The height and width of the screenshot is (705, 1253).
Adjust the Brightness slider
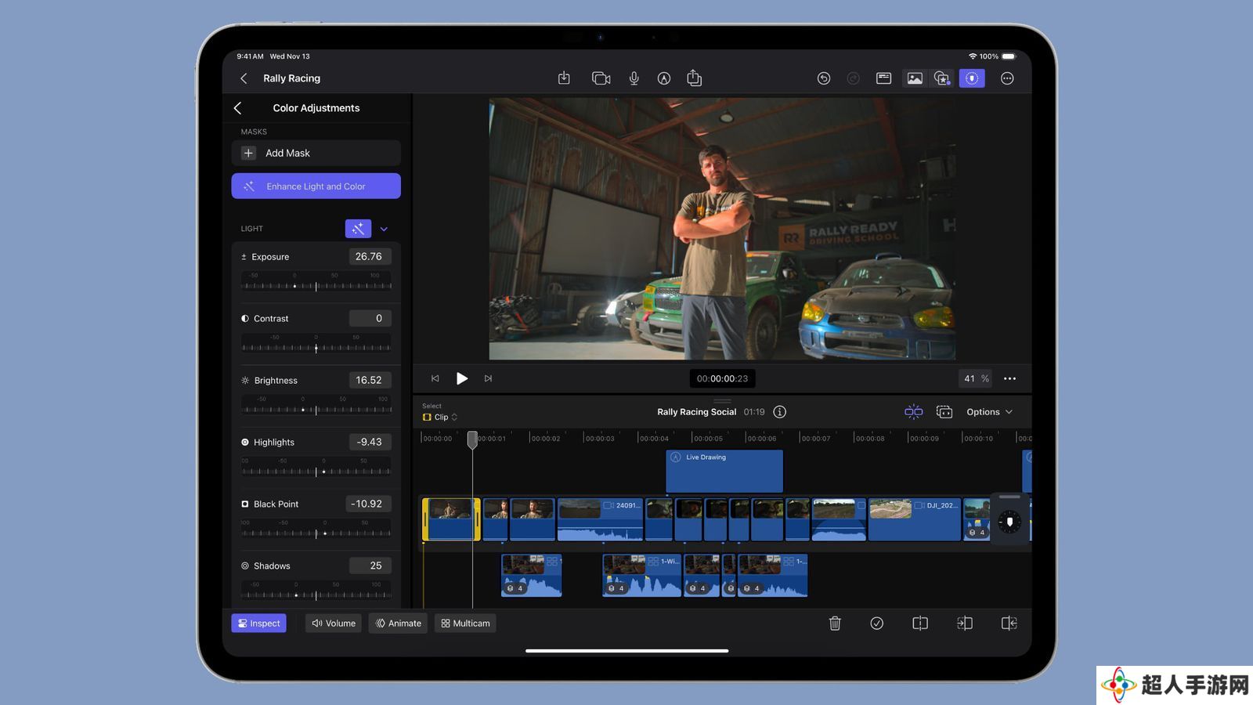[x=316, y=406]
